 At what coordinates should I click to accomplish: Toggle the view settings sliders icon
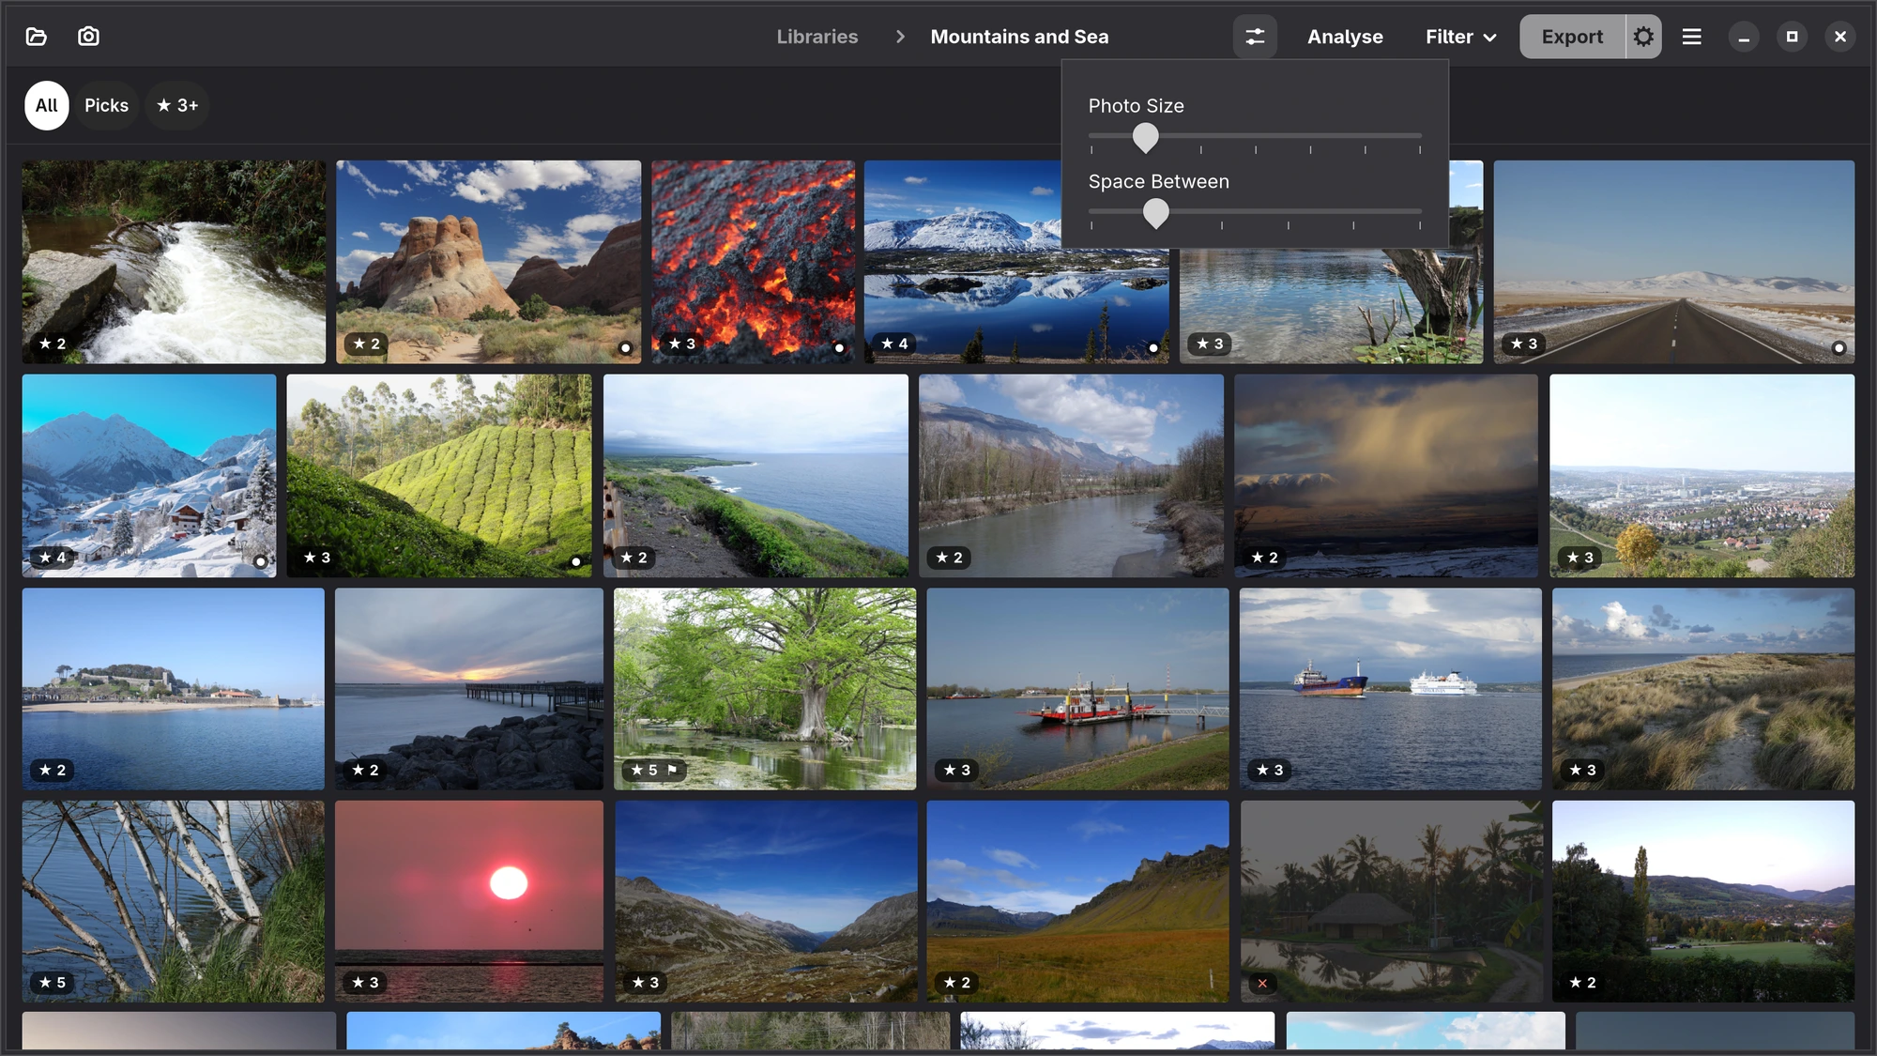pos(1255,37)
